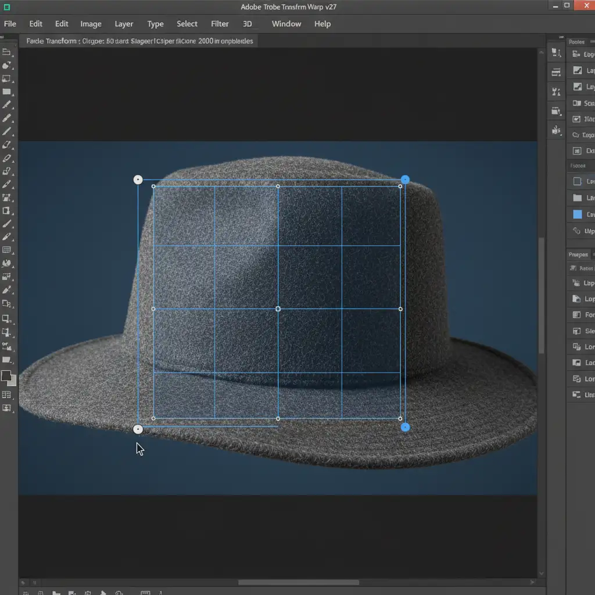The height and width of the screenshot is (595, 595).
Task: Click the bottom-most icon in the left toolbar
Action: tap(7, 408)
